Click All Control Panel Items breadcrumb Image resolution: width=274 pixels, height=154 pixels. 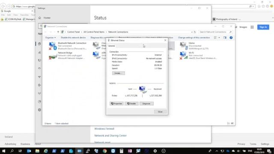(x=94, y=32)
